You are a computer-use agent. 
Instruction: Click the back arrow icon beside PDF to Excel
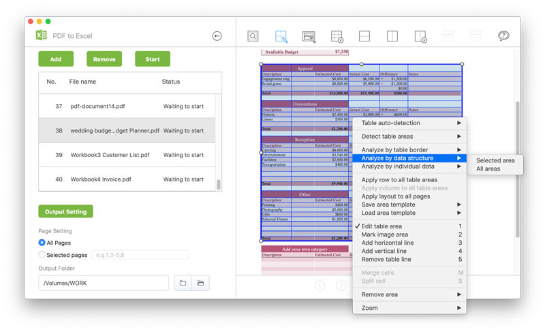coord(217,36)
